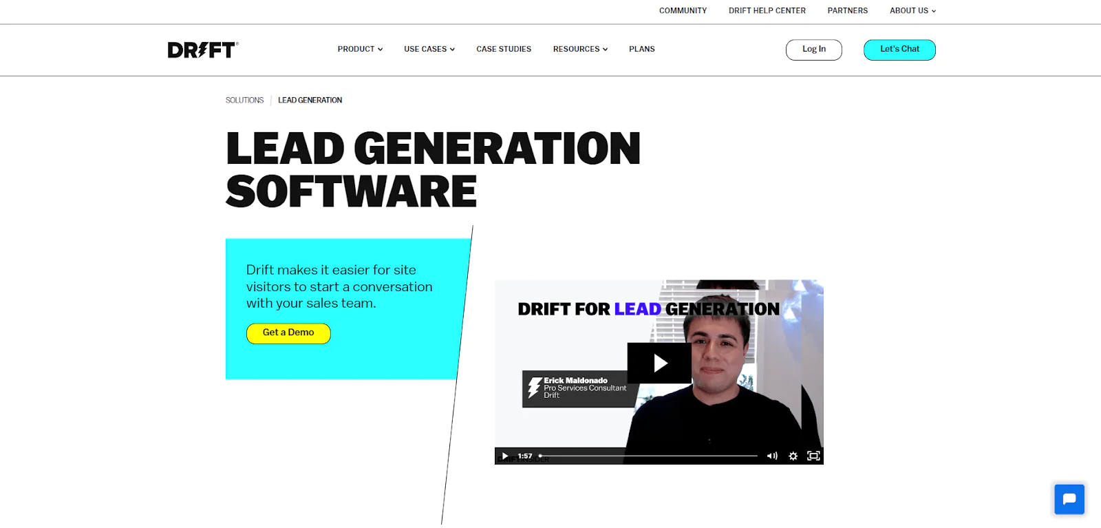Expand the About Us dropdown
1101x528 pixels.
(x=912, y=10)
